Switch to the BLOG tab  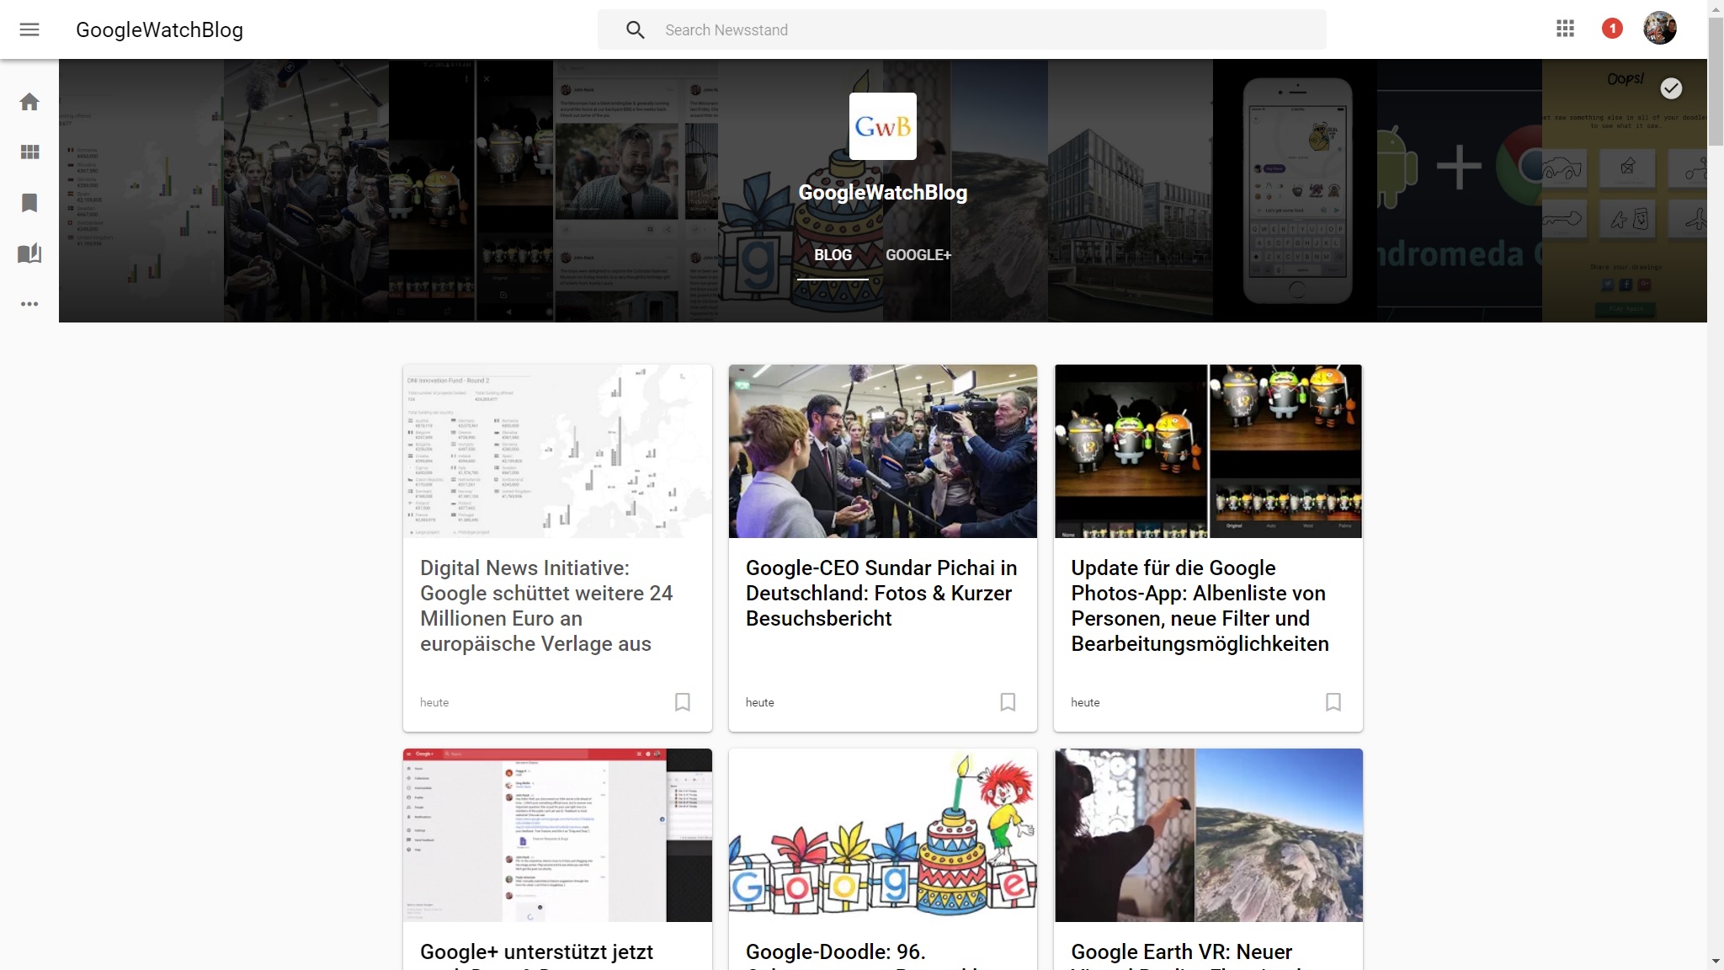click(x=833, y=255)
